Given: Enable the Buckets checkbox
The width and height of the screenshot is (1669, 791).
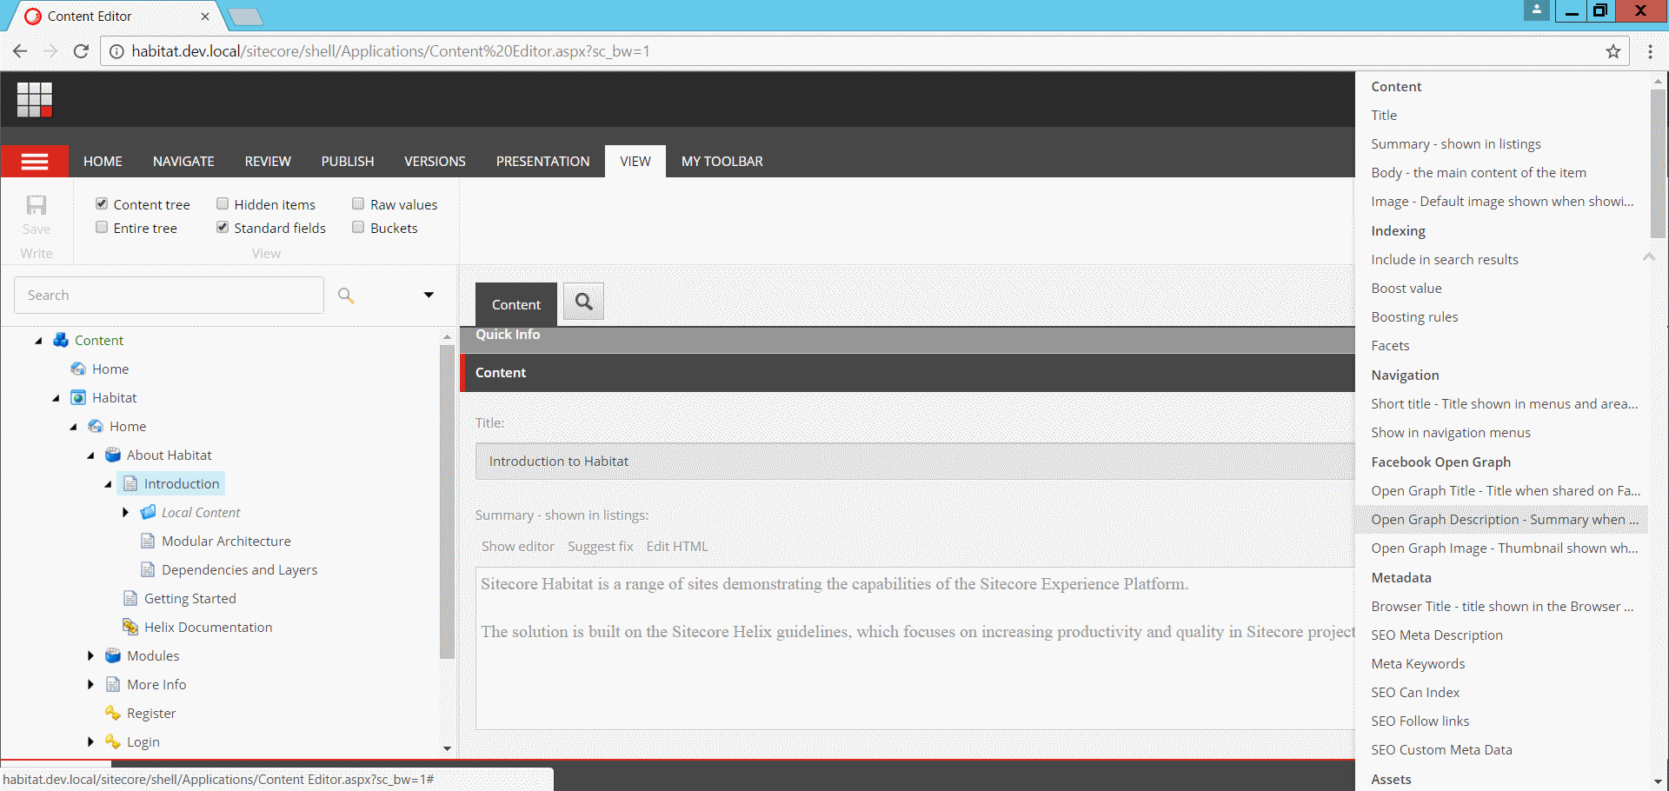Looking at the screenshot, I should tap(358, 227).
